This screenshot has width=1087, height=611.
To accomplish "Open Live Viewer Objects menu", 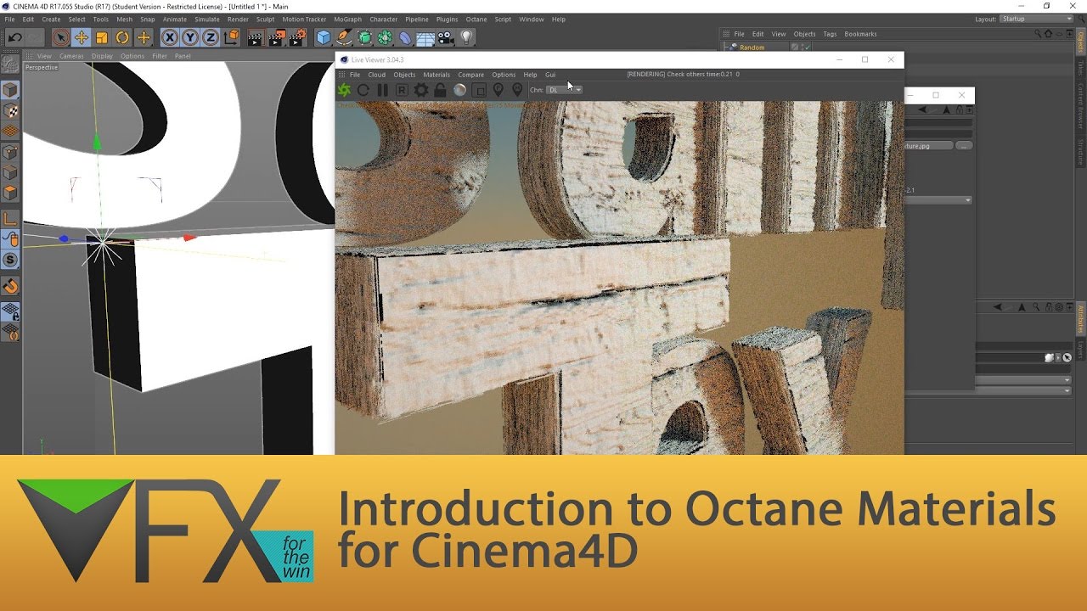I will point(404,75).
